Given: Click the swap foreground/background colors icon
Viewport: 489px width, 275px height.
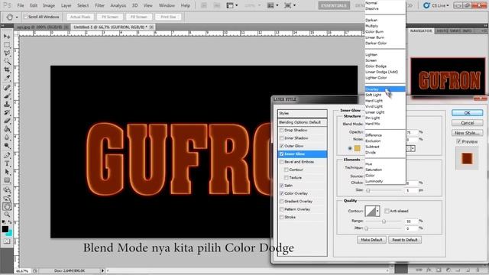Looking at the screenshot, I should (x=10, y=222).
